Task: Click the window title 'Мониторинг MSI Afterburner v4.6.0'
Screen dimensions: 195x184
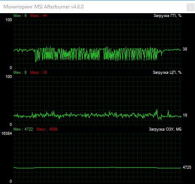Action: click(x=43, y=7)
